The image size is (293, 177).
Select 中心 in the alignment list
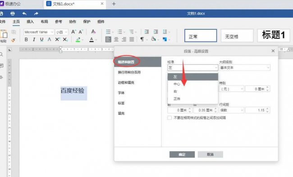[x=192, y=84]
